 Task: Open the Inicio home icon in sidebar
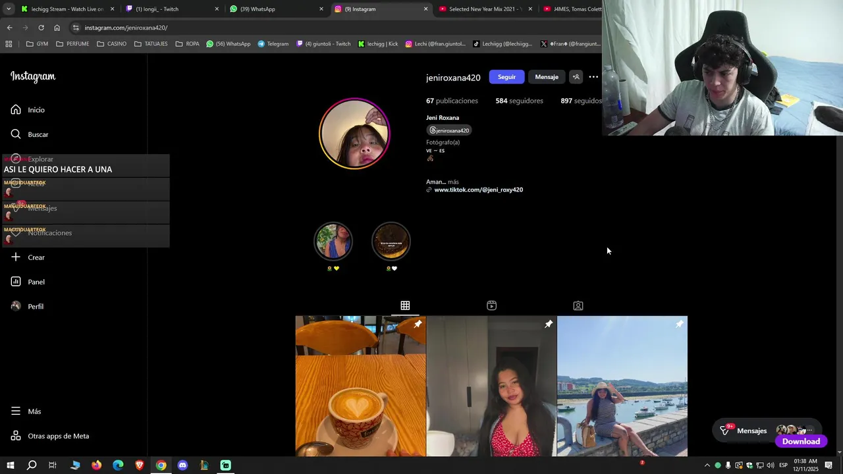(16, 110)
